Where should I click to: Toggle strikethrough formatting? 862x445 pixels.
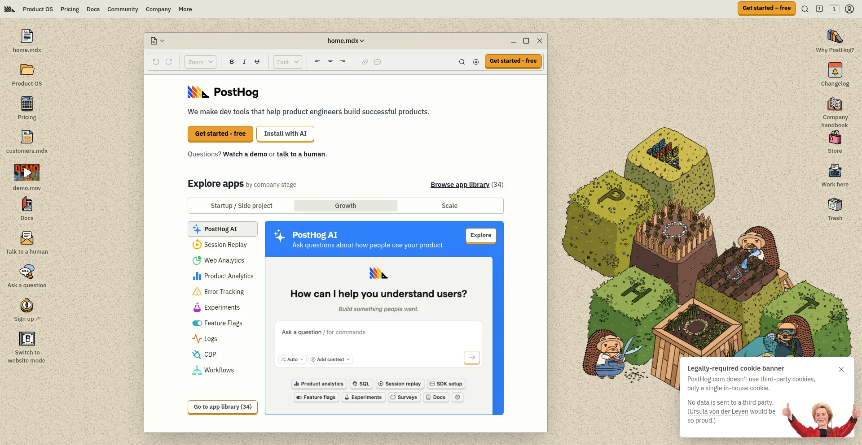tap(257, 62)
